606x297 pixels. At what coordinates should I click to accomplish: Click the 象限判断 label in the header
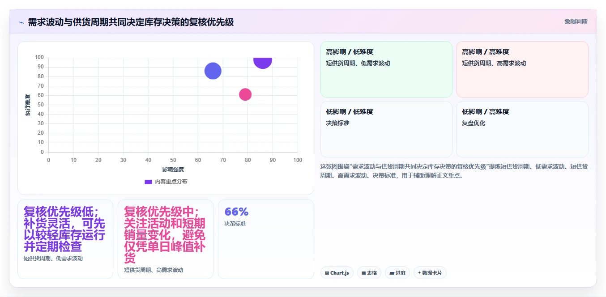(576, 21)
